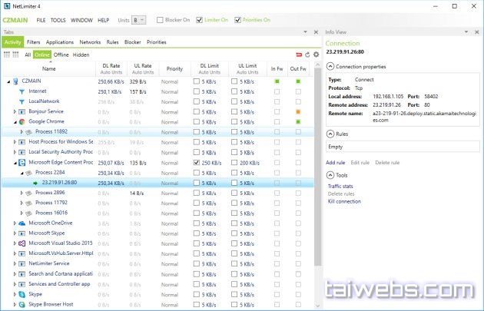This screenshot has width=484, height=311.
Task: Open the Units dropdown
Action: click(x=139, y=19)
